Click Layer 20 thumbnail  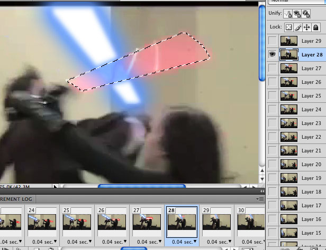pyautogui.click(x=289, y=164)
